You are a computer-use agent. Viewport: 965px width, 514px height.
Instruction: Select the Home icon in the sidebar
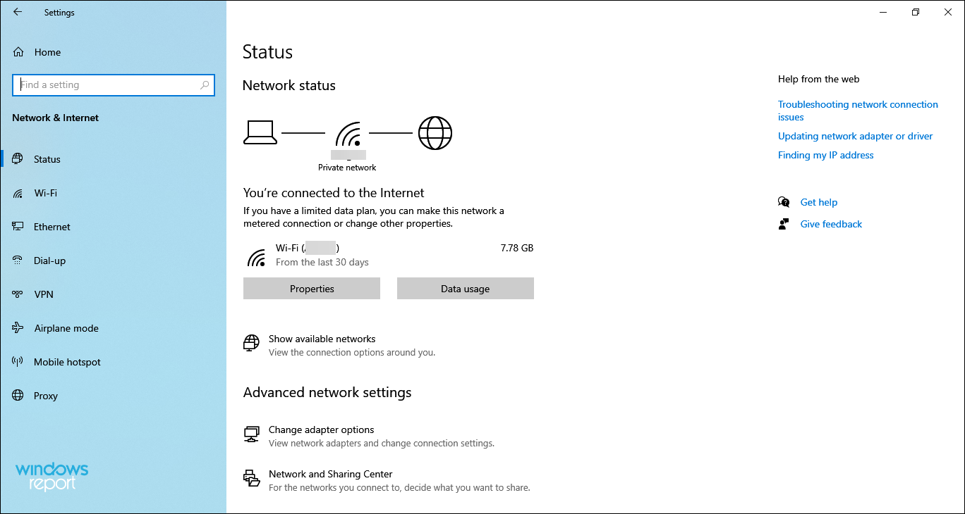(18, 51)
